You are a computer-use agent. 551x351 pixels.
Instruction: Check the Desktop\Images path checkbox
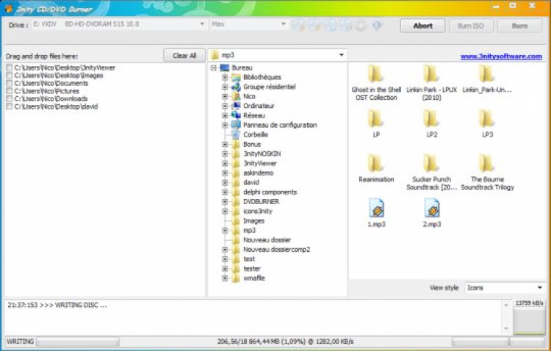(10, 75)
